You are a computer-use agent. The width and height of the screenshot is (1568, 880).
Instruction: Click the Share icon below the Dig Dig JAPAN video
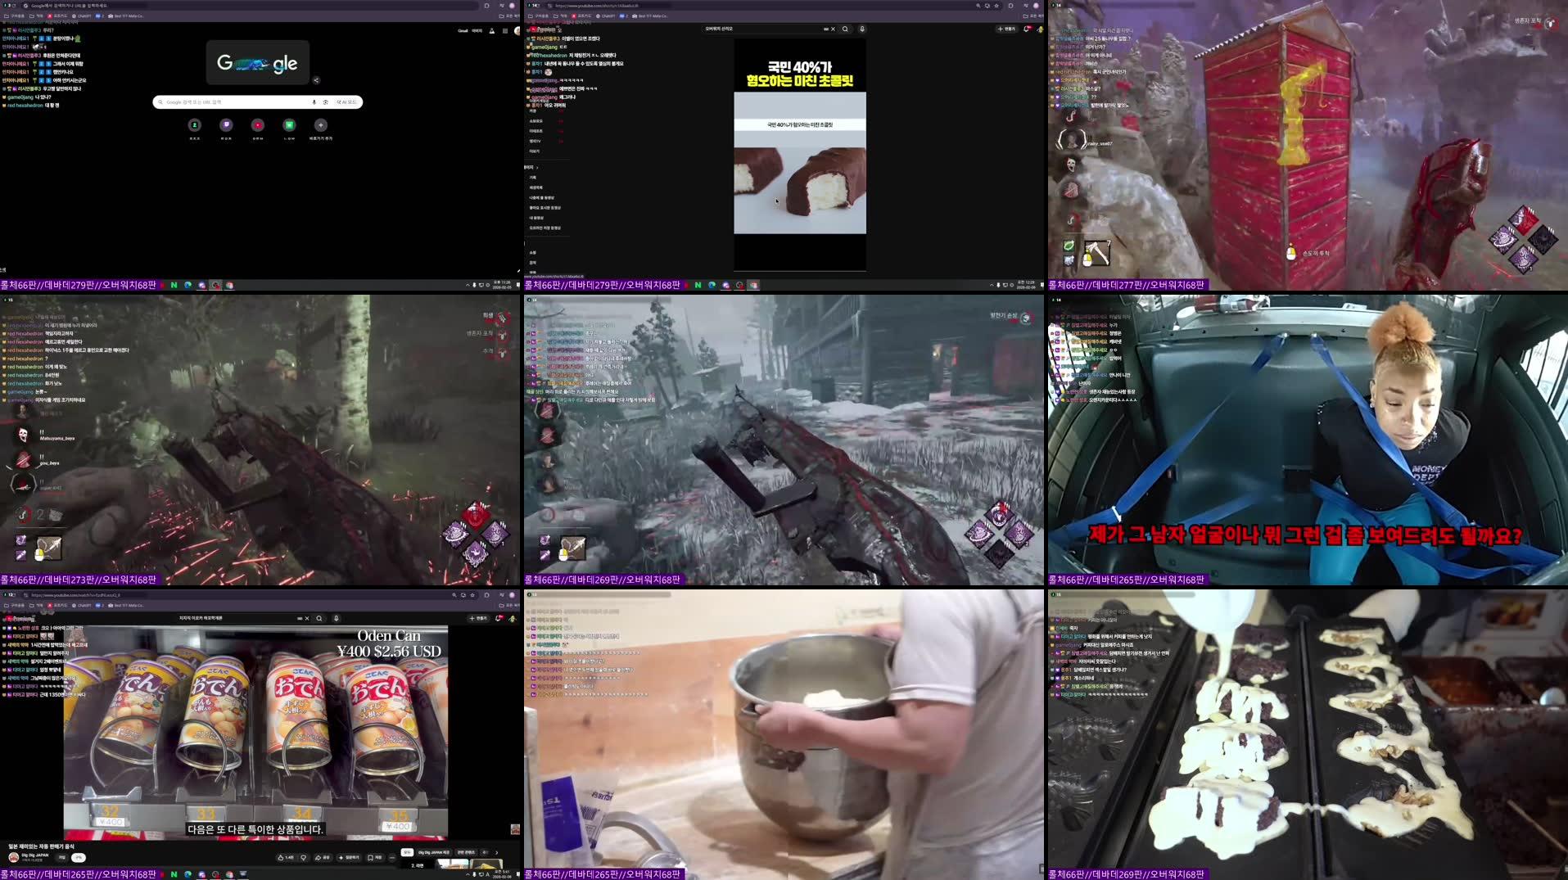point(323,857)
